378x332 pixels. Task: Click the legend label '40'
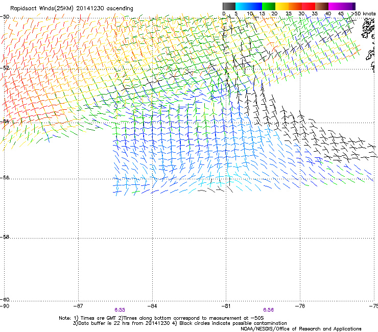coord(328,14)
